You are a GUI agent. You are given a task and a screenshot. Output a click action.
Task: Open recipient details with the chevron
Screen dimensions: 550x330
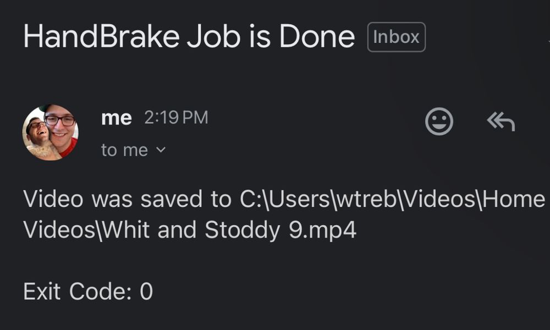[x=160, y=150]
